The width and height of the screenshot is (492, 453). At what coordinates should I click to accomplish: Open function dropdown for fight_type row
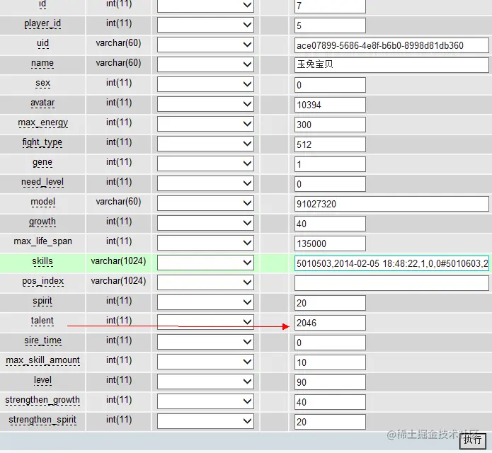coord(205,144)
